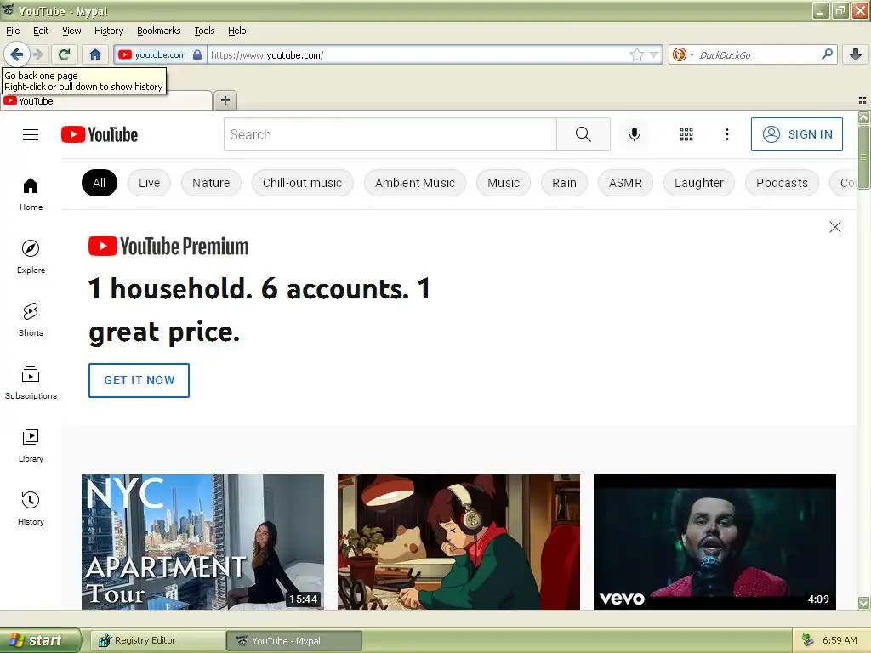Click the YouTube search input field
Viewport: 871px width, 653px height.
coord(390,134)
